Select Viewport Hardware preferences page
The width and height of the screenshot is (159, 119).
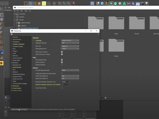pos(19,44)
